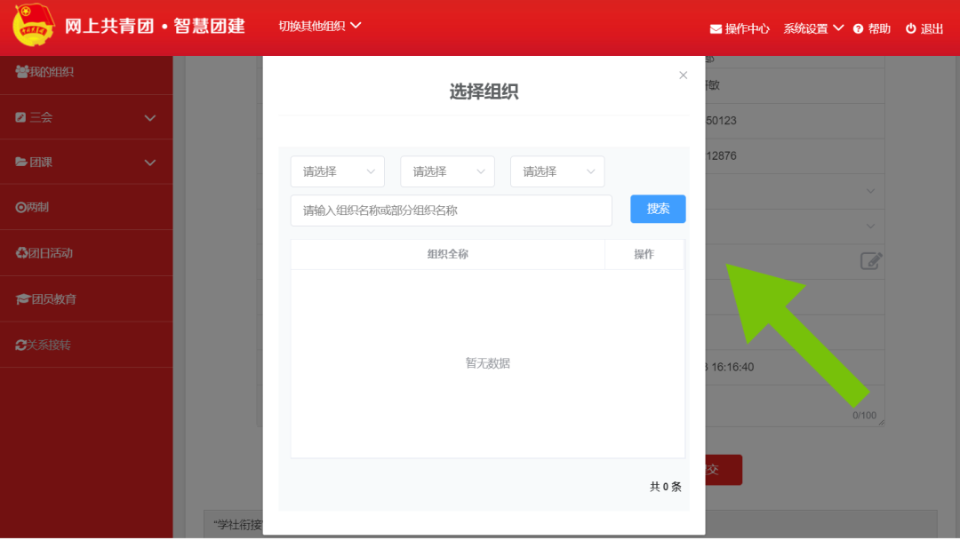Open the third 请选择 dropdown
The image size is (960, 540).
557,171
